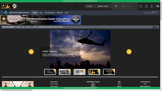Screen dimensions: 162x91
Task: Open the Help / Site Request menu item
Action: coord(50,13)
